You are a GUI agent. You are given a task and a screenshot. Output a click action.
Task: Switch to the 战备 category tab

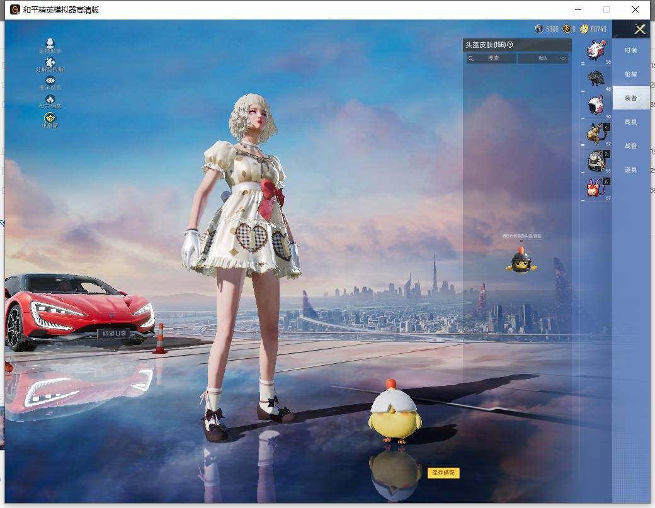click(x=631, y=145)
